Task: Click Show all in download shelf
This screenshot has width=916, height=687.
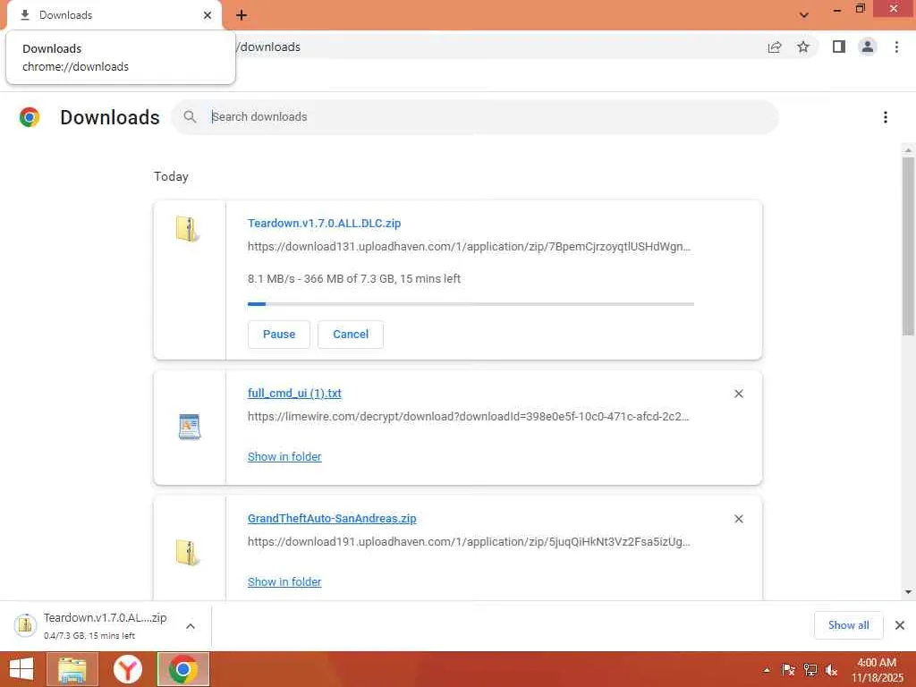Action: pyautogui.click(x=848, y=625)
